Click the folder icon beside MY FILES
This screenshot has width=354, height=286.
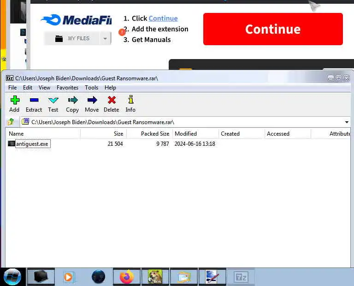click(x=59, y=39)
